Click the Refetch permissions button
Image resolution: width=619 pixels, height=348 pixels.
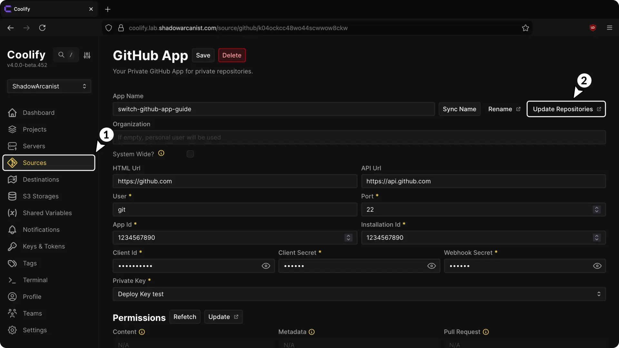[185, 317]
